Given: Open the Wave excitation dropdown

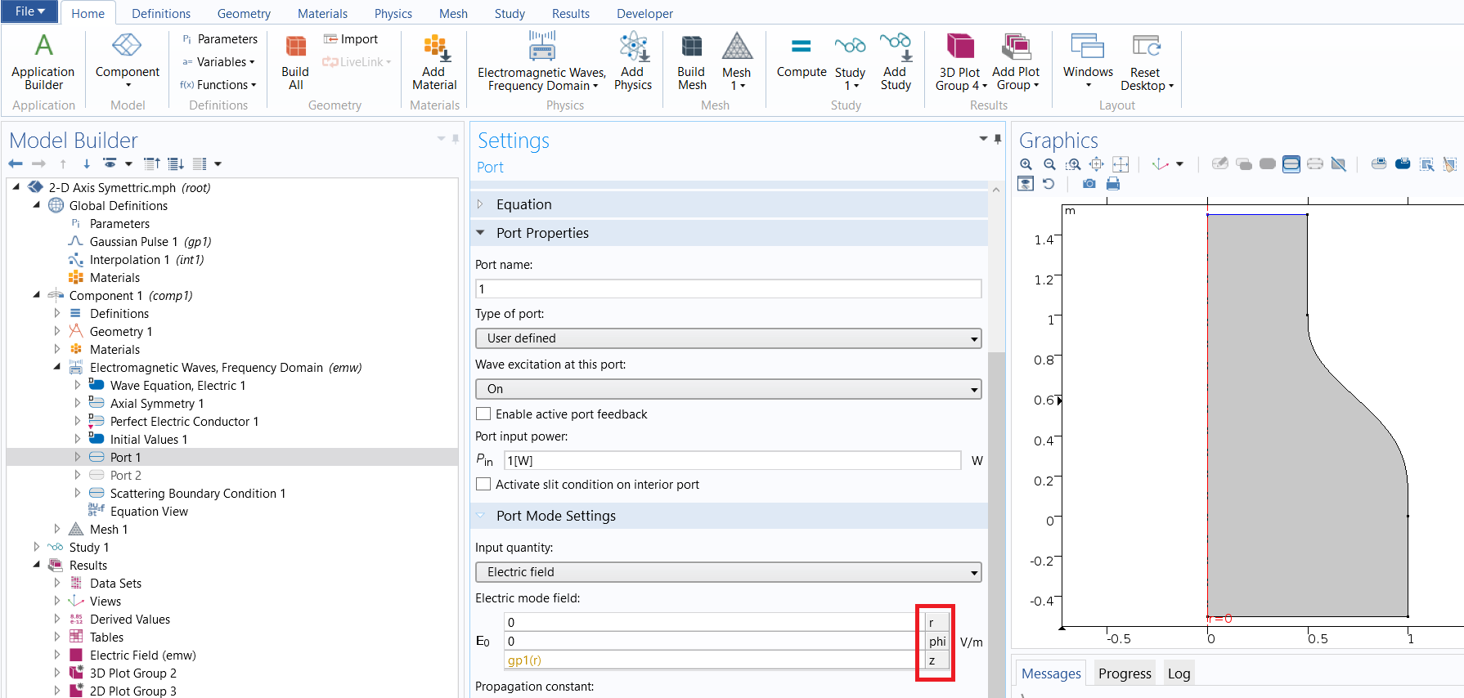Looking at the screenshot, I should (x=728, y=389).
